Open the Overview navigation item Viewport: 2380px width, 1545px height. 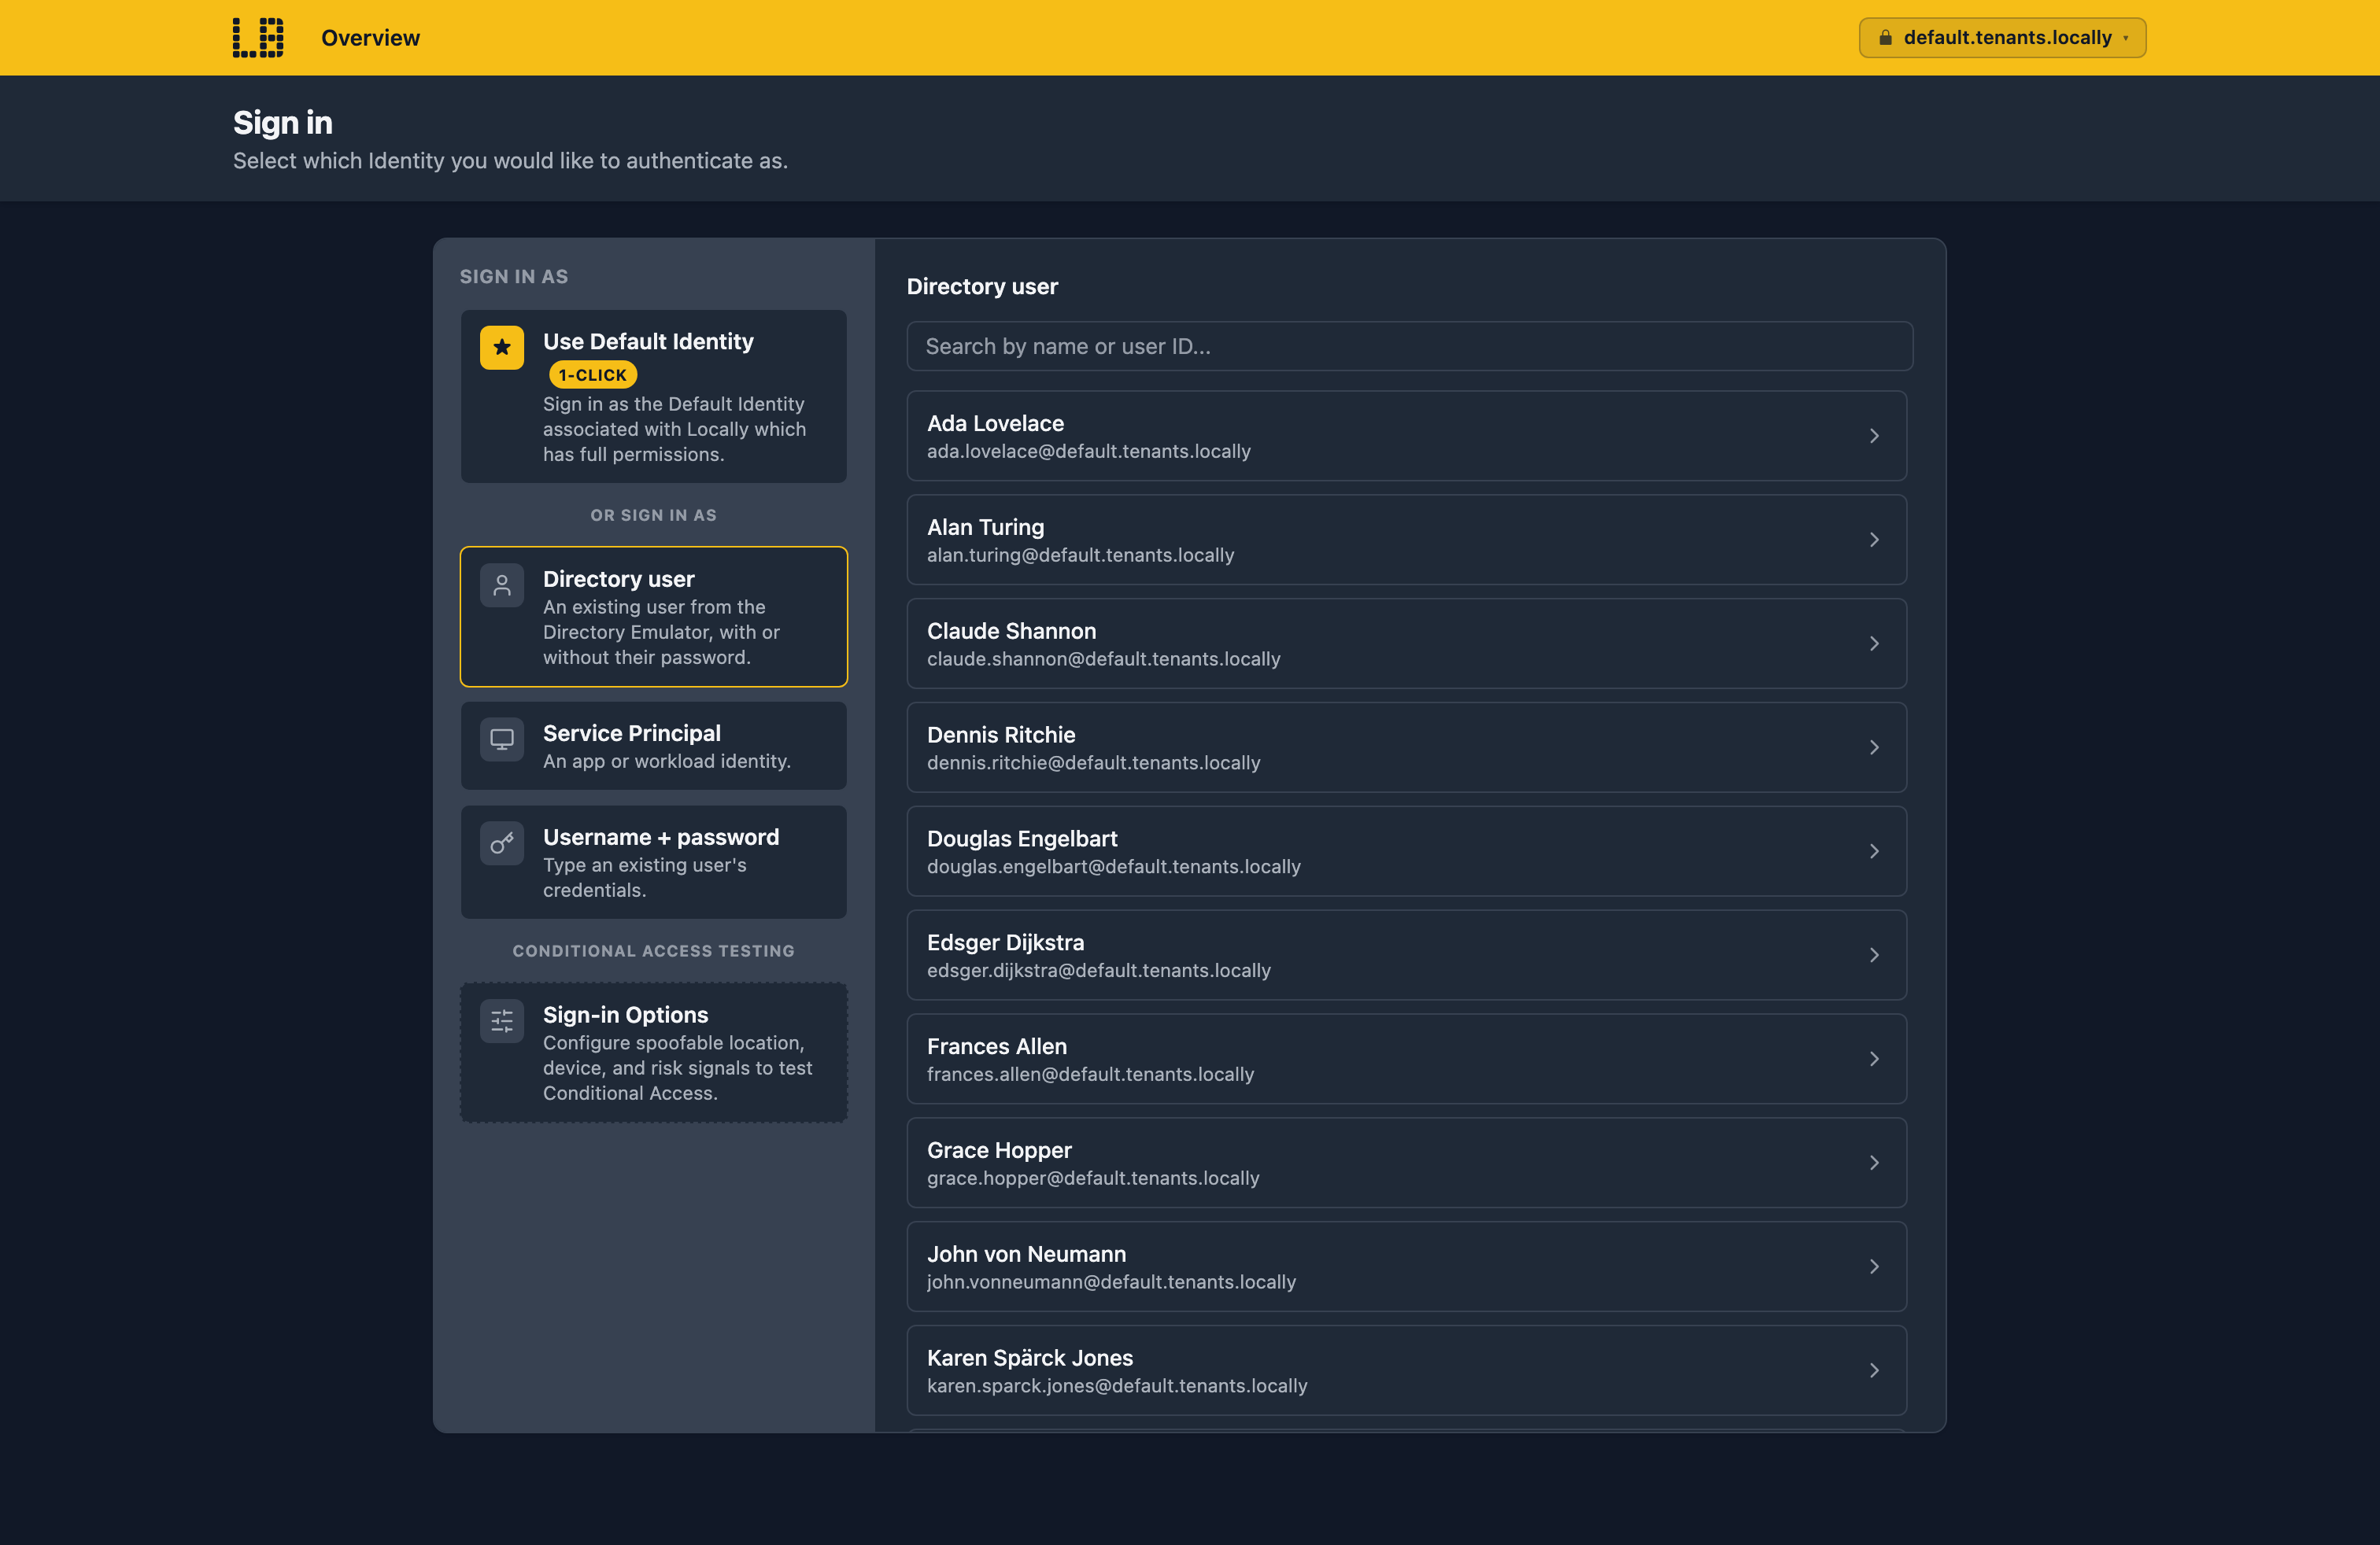click(x=370, y=38)
